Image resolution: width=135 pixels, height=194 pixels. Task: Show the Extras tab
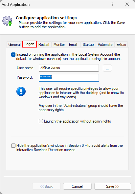coord(121,45)
